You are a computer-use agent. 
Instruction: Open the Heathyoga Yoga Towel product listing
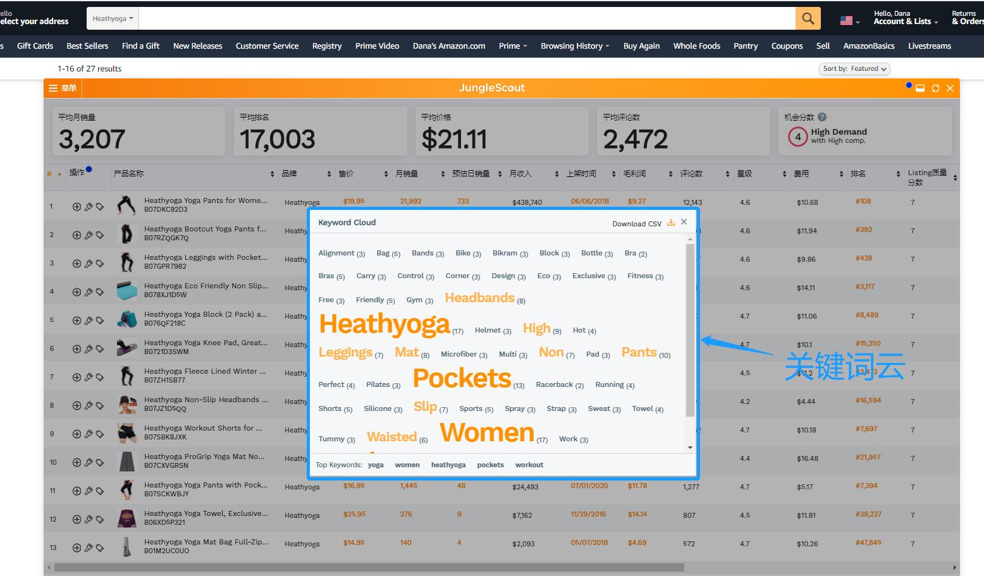(x=206, y=513)
